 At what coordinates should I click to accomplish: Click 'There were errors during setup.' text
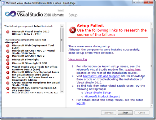(x=90, y=46)
